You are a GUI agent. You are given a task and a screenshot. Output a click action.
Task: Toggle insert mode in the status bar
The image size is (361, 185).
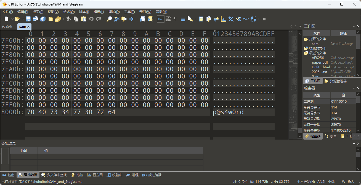351,182
